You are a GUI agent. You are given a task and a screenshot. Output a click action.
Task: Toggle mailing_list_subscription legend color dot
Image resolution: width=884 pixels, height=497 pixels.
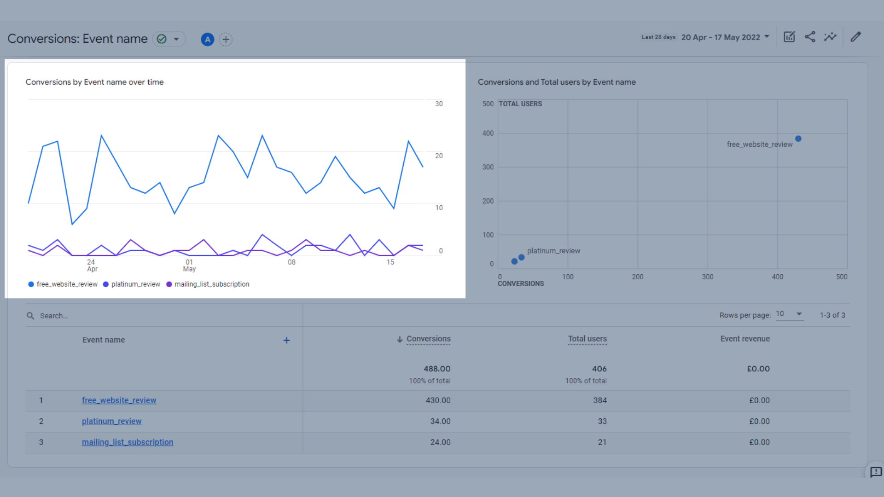[169, 284]
